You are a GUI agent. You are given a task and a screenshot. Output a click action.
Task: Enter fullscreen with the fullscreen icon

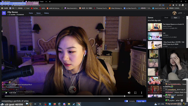pos(135,93)
